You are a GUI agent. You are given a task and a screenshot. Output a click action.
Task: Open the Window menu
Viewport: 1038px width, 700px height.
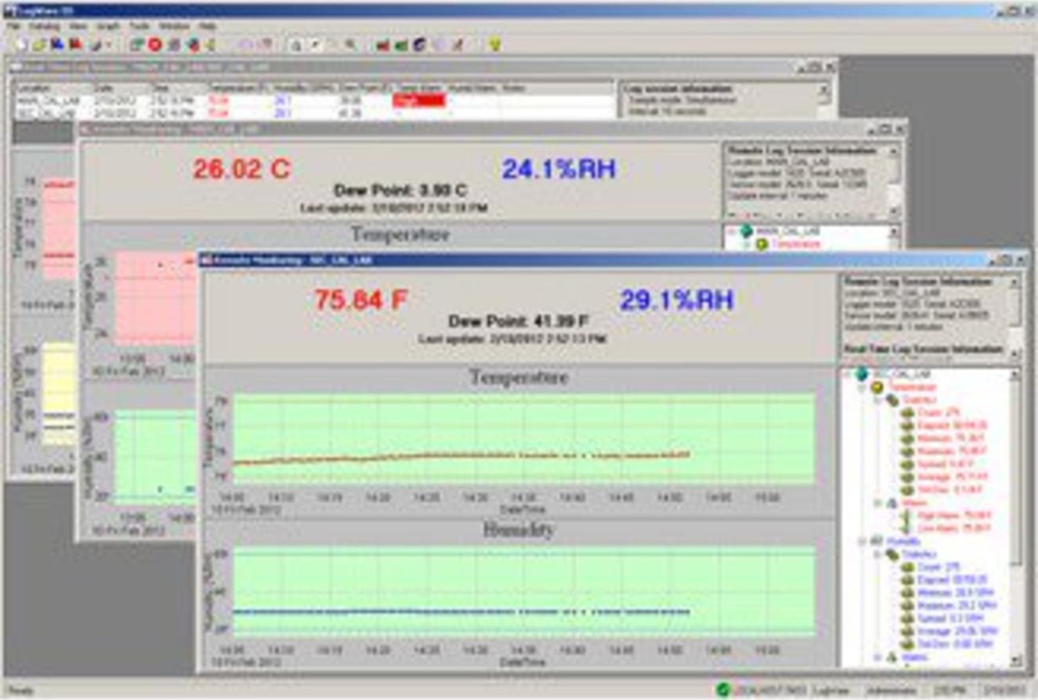(174, 26)
